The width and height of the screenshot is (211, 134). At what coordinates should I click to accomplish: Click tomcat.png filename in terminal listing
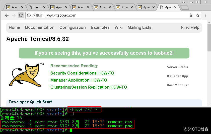(120, 126)
